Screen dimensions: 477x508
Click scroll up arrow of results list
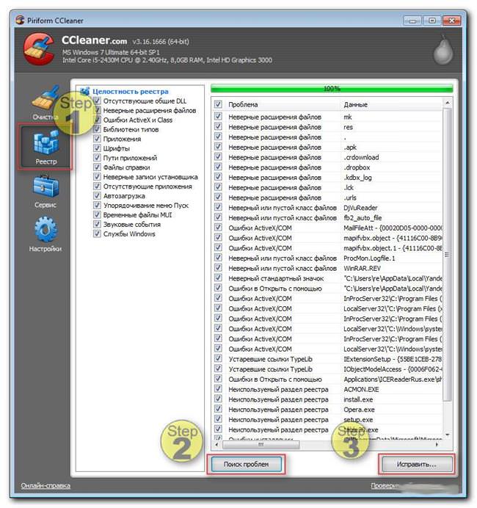pyautogui.click(x=447, y=103)
